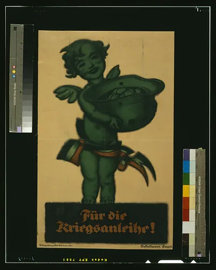The height and width of the screenshot is (270, 216).
Task: Click the printer's imprint line below the poster banner
Action: pyautogui.click(x=56, y=245)
